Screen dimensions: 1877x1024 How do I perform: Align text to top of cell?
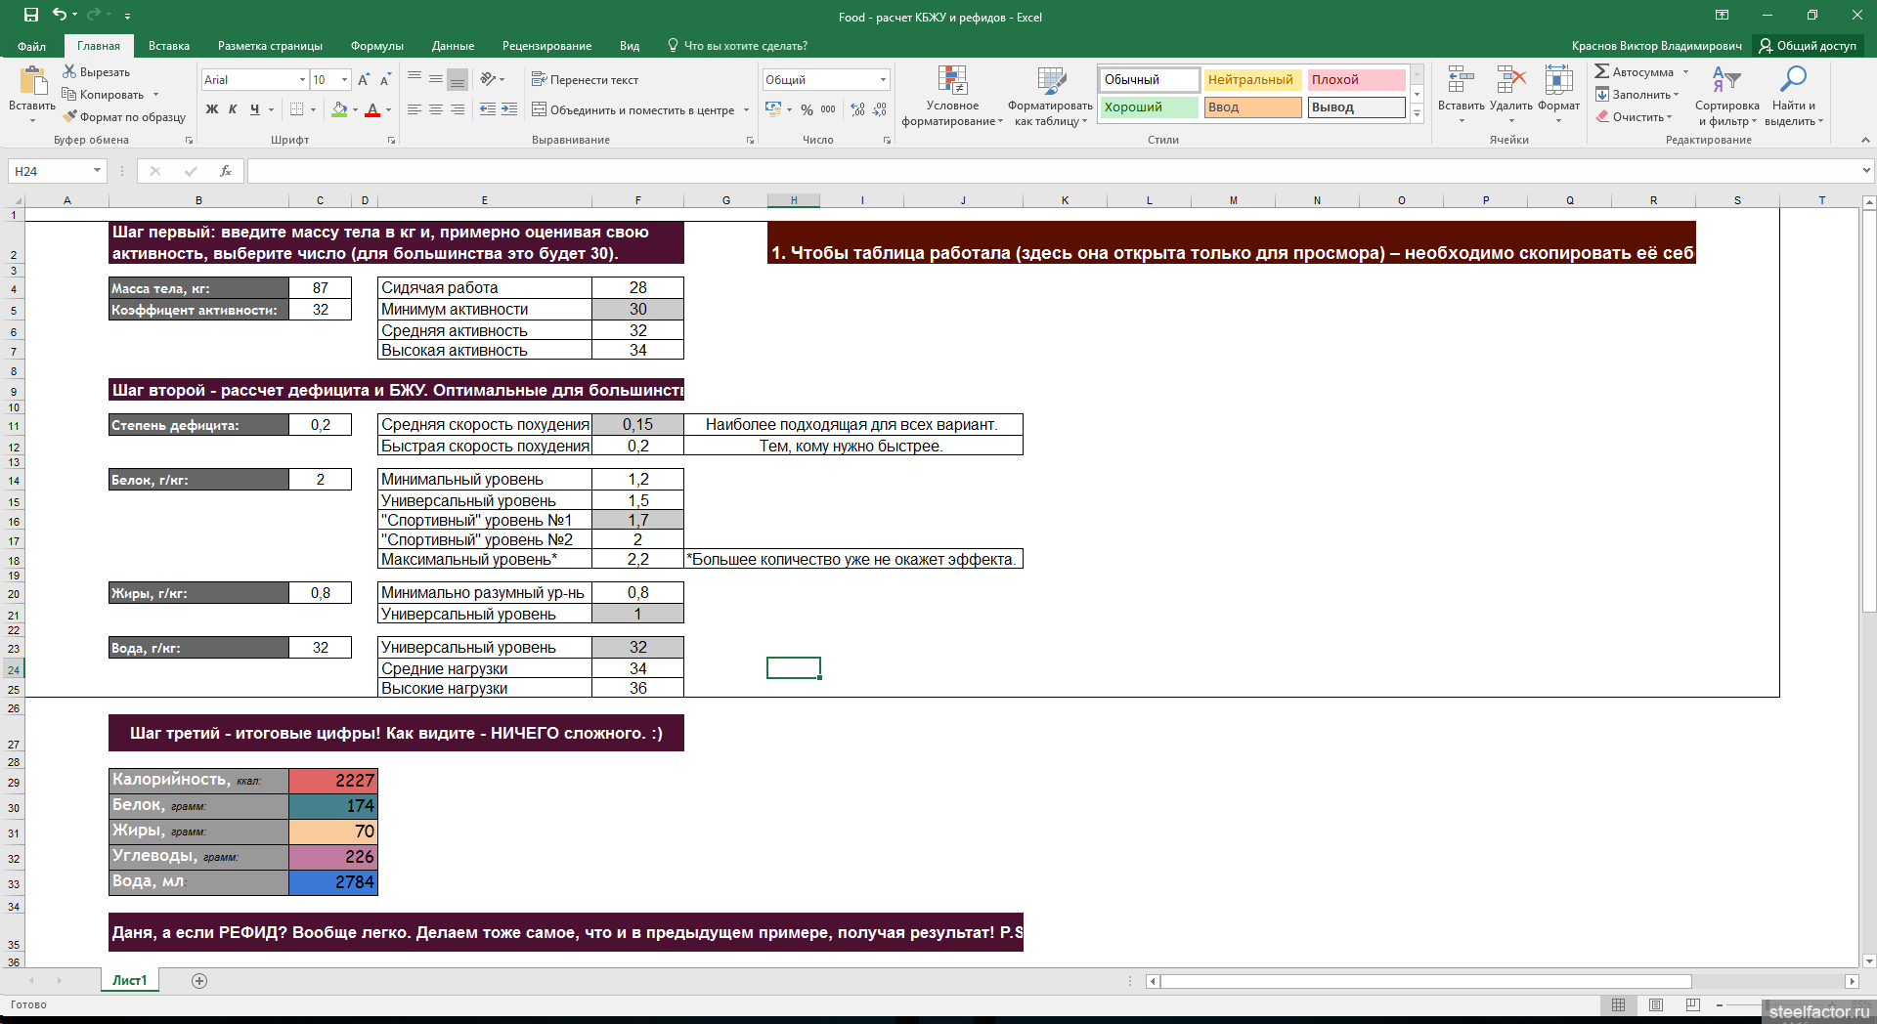click(x=415, y=79)
